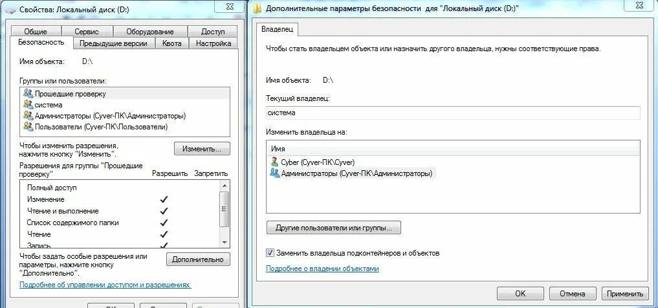Click the Администраторы group icon in permissions list

point(28,115)
